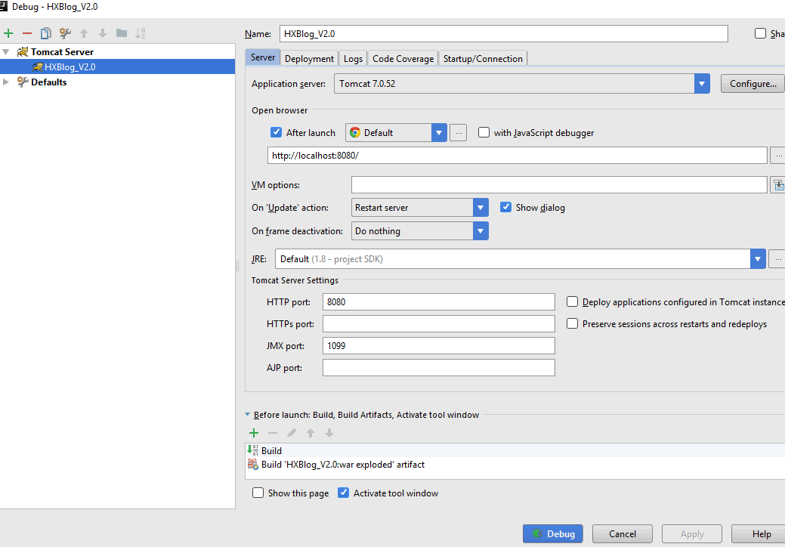Open the Application server dropdown

point(702,84)
